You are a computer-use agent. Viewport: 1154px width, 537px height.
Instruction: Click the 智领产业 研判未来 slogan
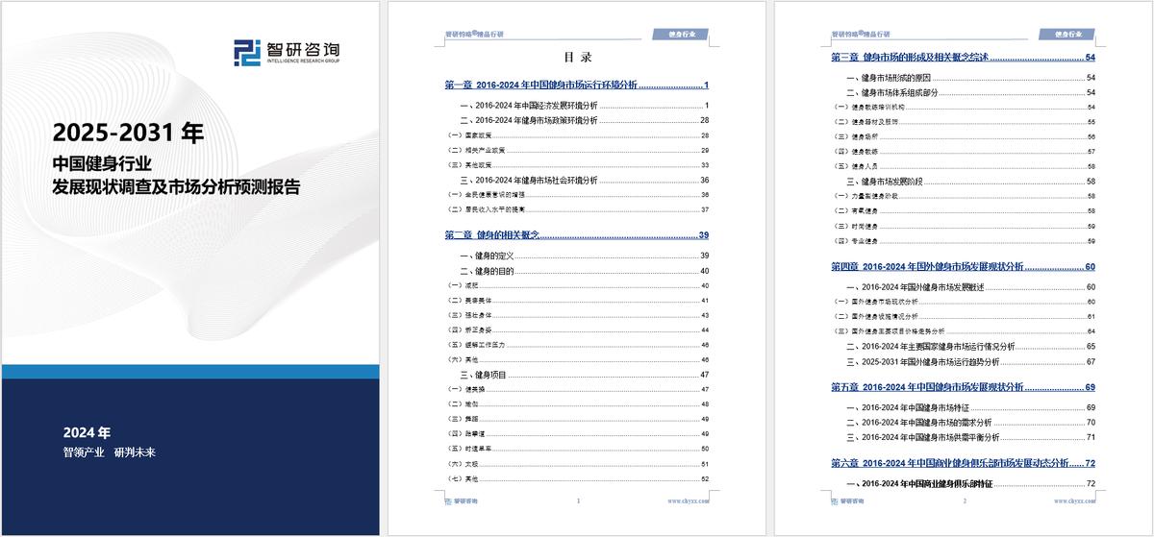click(x=109, y=452)
